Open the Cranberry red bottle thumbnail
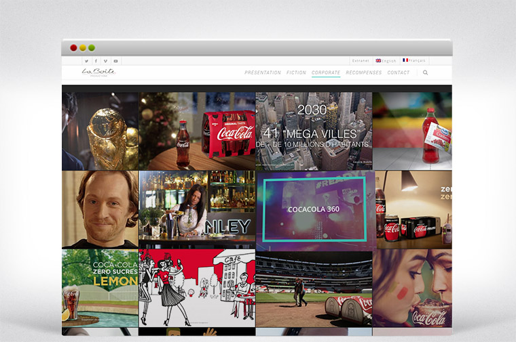The height and width of the screenshot is (342, 516). [412, 131]
